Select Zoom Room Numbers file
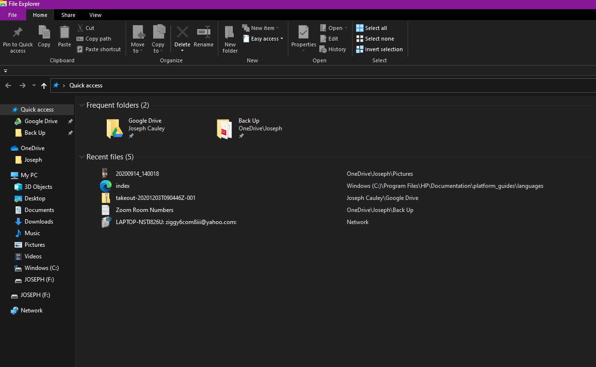 click(144, 210)
